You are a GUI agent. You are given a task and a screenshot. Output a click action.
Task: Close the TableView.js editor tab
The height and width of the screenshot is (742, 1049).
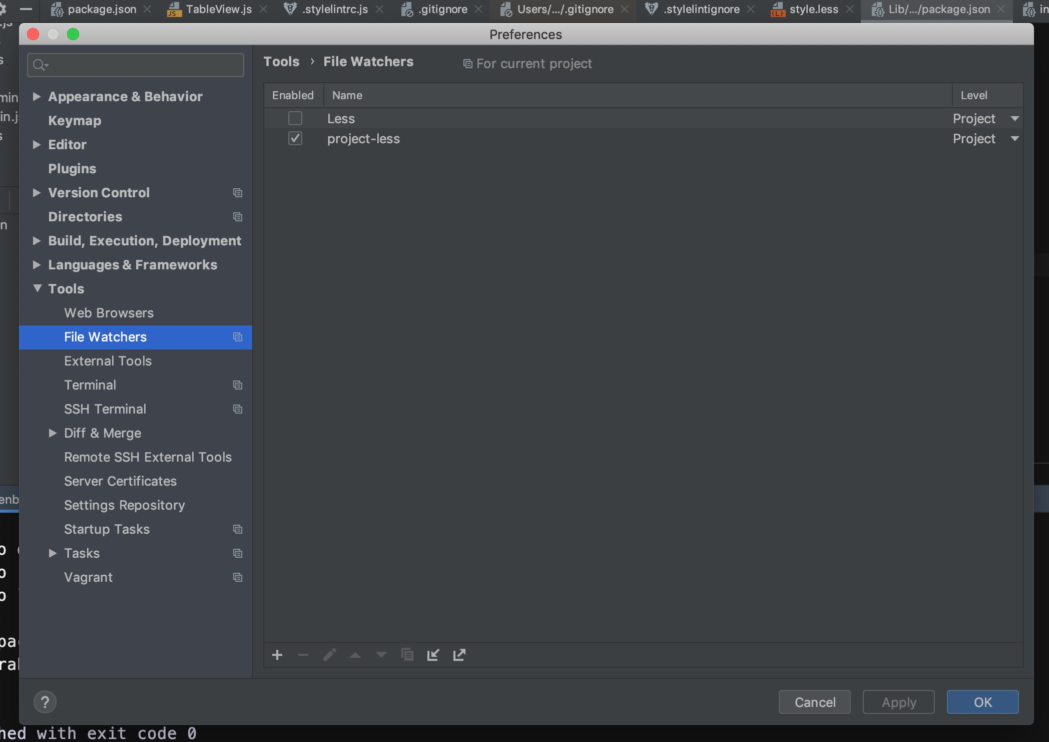tap(264, 9)
